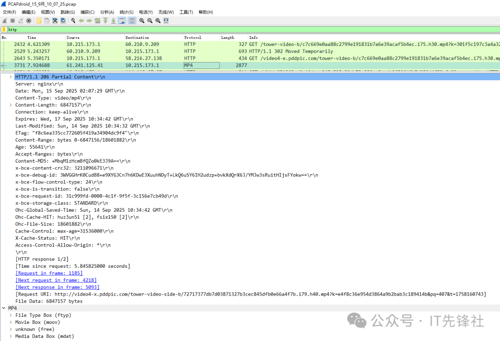Expand HTTP/1.1 206 Partial Content line
500x341 pixels.
11,77
